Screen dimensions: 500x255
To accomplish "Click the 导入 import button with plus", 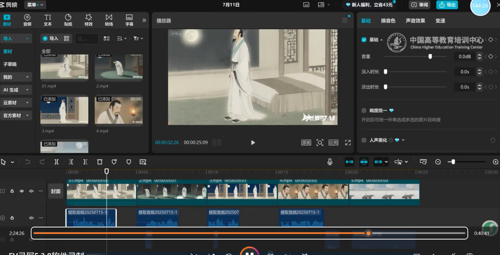I will (x=50, y=38).
